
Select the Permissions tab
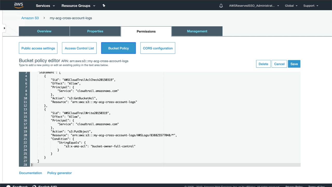(146, 31)
